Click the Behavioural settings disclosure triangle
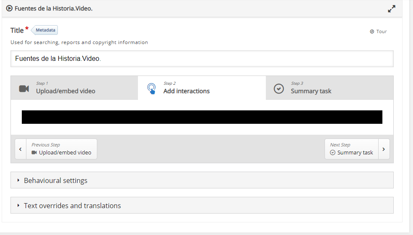Image resolution: width=413 pixels, height=235 pixels. coord(18,180)
